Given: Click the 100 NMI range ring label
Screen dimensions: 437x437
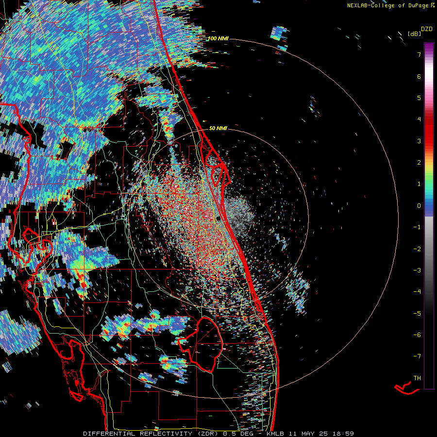Looking at the screenshot, I should click(218, 38).
